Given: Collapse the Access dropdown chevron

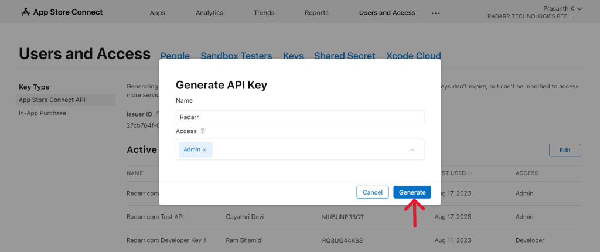Looking at the screenshot, I should click(x=412, y=150).
